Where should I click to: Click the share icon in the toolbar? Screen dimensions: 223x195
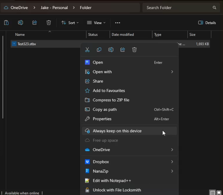point(35,23)
